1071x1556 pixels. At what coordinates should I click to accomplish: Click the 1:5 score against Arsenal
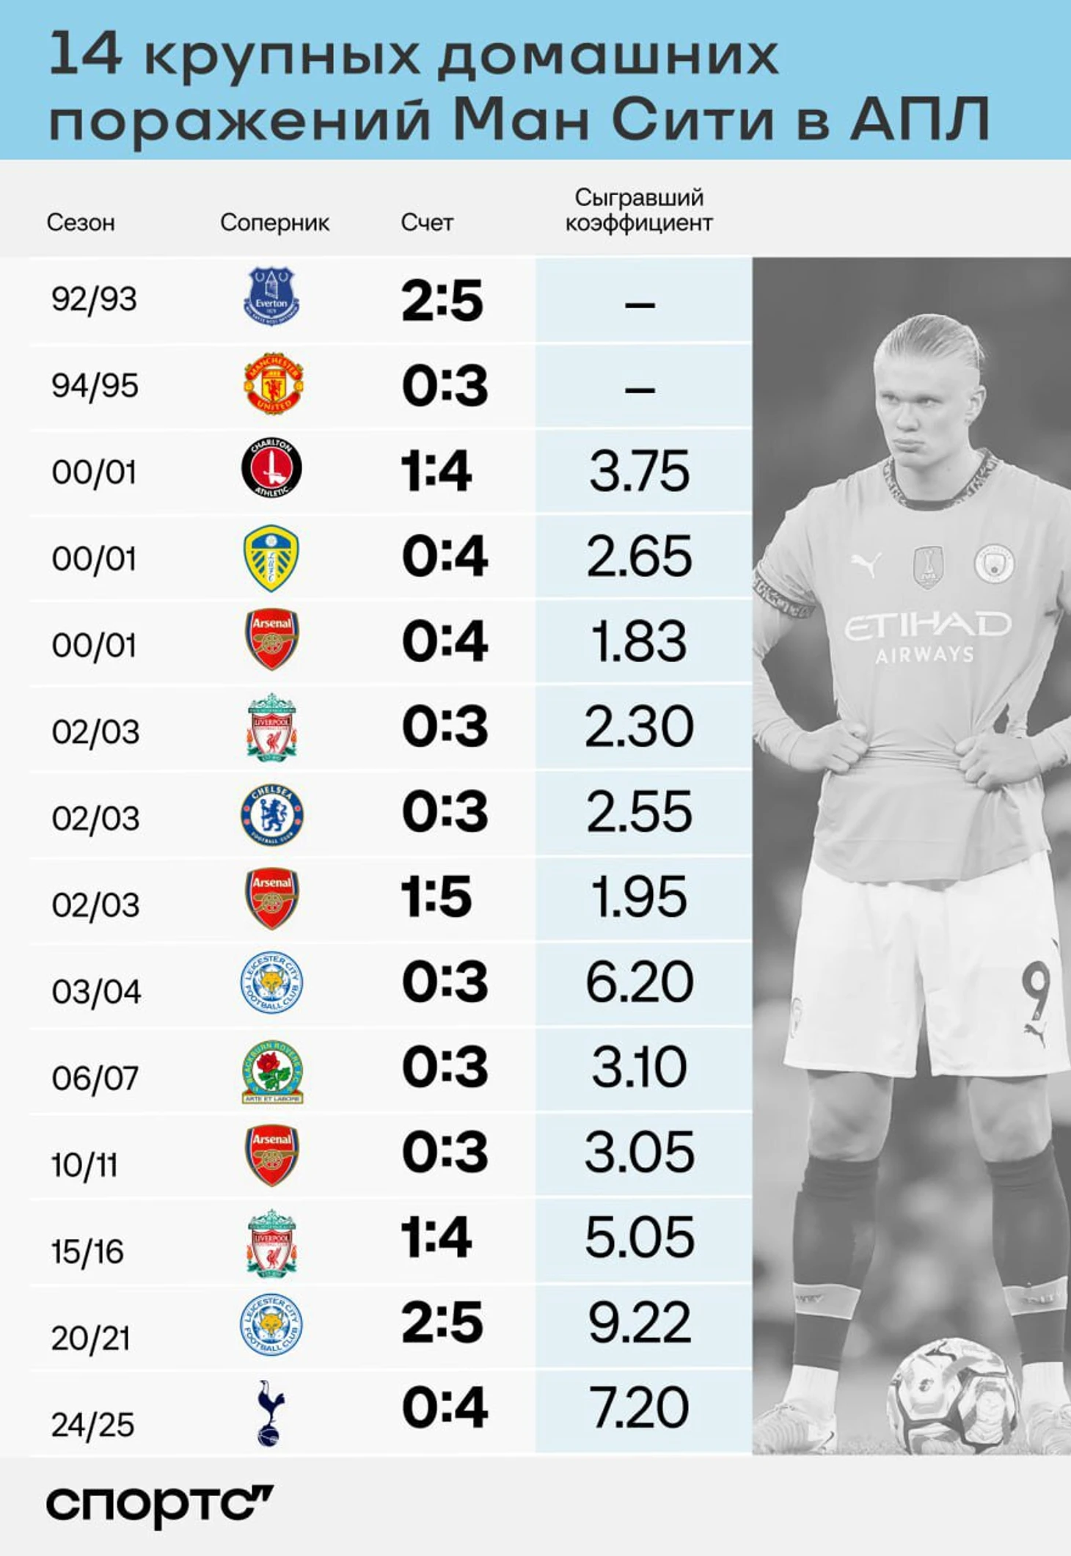(436, 896)
